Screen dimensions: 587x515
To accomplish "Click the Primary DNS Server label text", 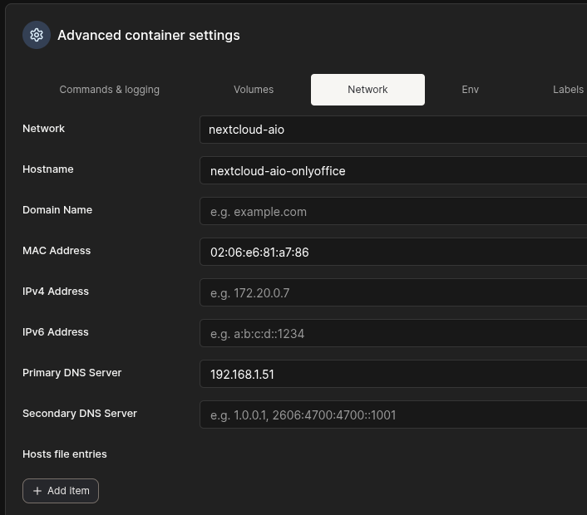I will coord(72,373).
